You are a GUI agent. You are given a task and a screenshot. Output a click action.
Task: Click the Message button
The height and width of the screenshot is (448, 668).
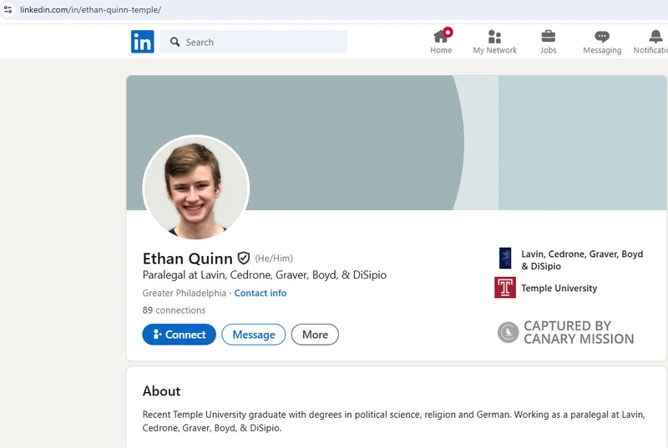pyautogui.click(x=254, y=335)
